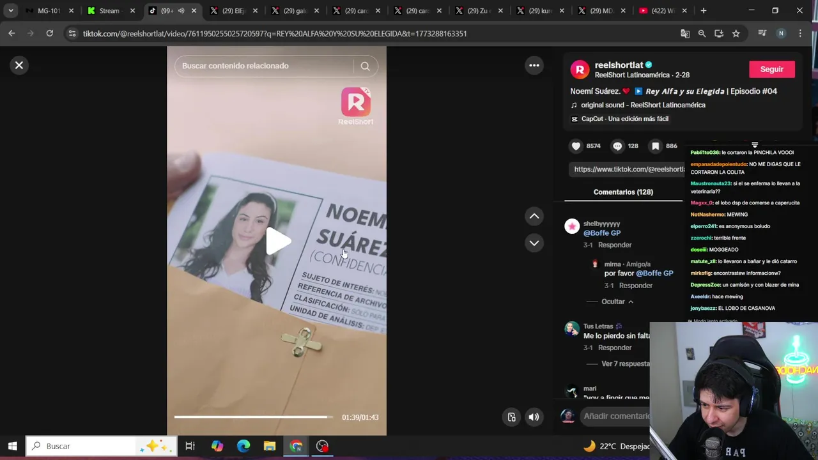Switch to the (29) gala X tab

[x=295, y=11]
